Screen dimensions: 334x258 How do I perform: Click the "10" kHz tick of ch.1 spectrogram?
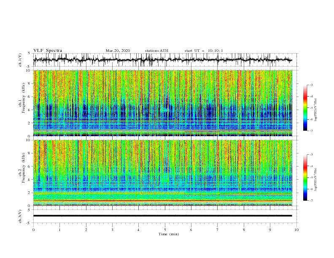point(29,70)
